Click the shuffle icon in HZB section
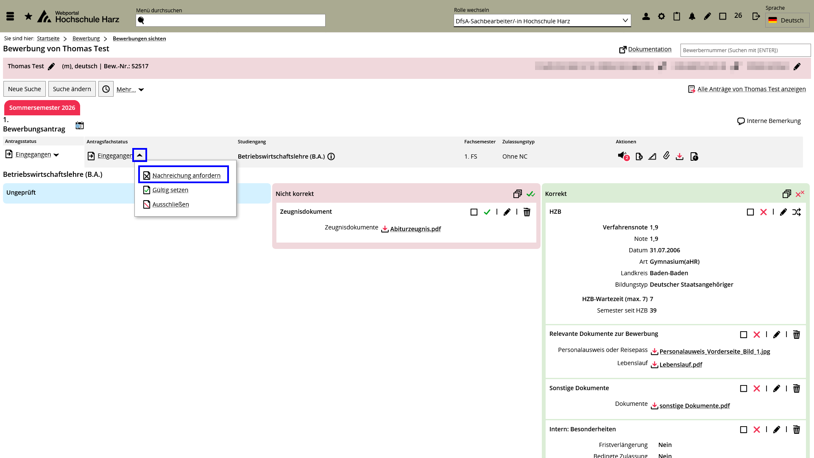814x458 pixels. click(x=797, y=212)
